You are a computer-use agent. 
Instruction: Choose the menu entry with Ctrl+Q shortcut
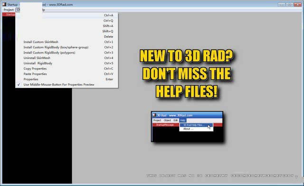click(66, 21)
